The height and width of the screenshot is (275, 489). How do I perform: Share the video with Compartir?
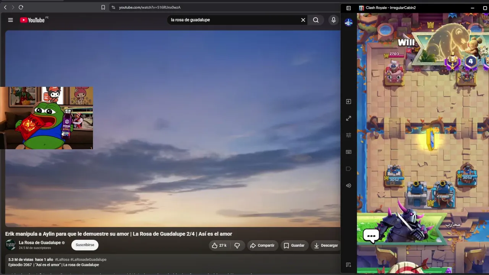pos(262,246)
